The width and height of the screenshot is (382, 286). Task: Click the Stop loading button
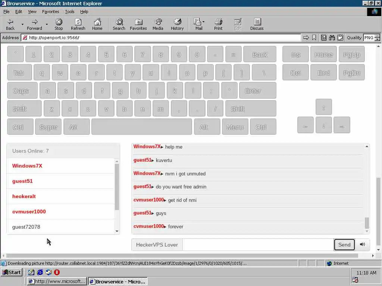(x=59, y=24)
